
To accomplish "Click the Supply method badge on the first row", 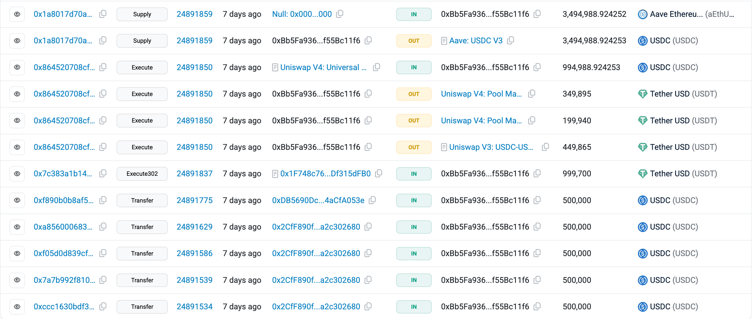I will pos(142,14).
